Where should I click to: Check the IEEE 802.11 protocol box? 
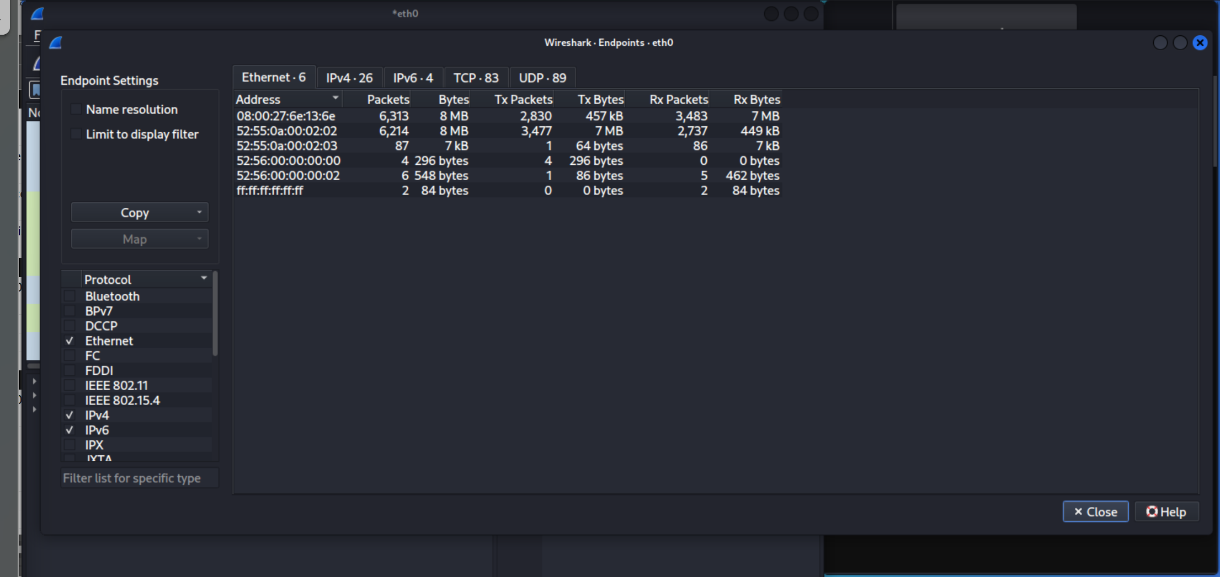(70, 385)
